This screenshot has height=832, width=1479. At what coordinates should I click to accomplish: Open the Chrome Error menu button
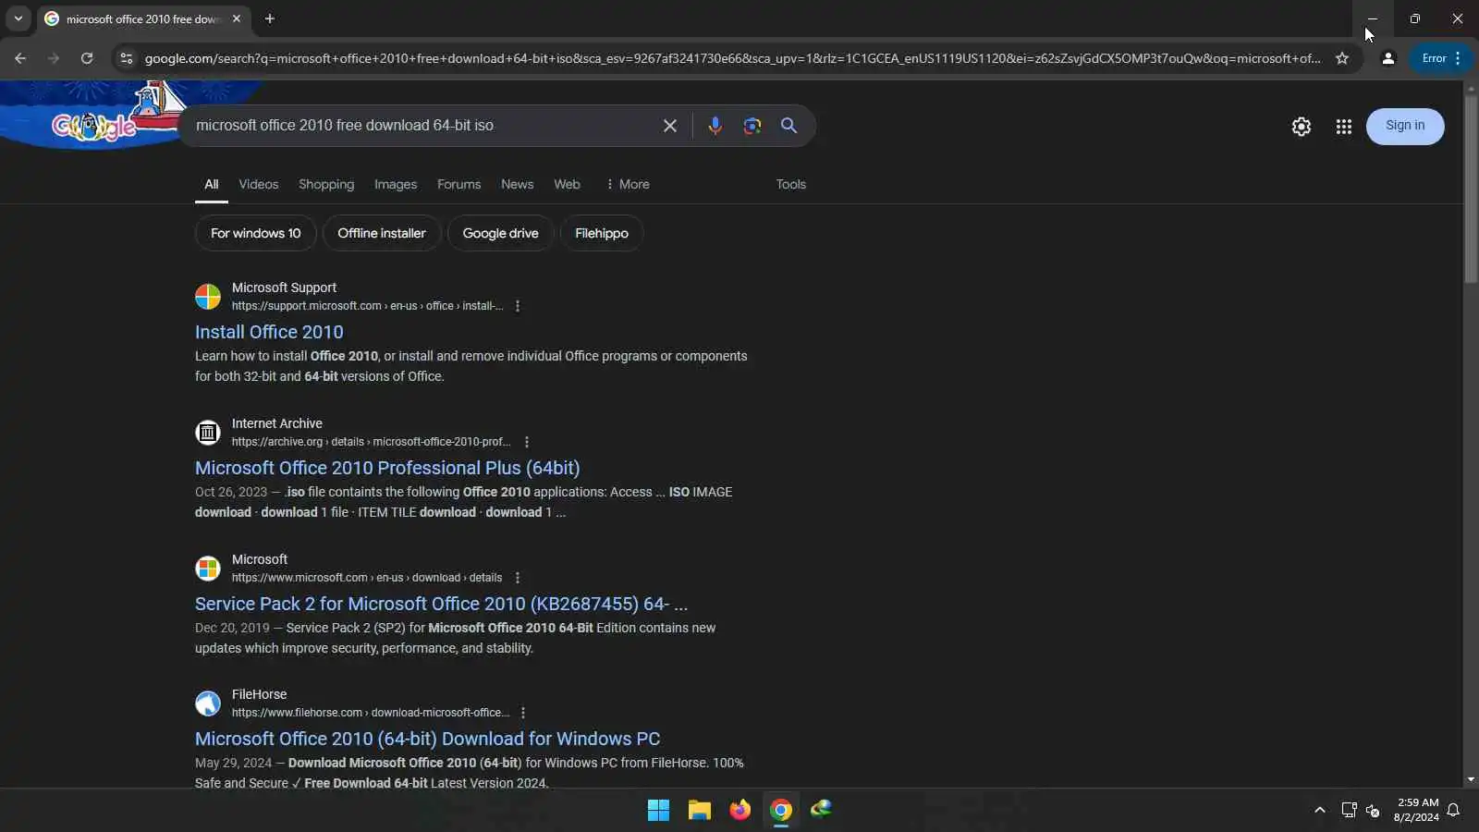pos(1441,58)
